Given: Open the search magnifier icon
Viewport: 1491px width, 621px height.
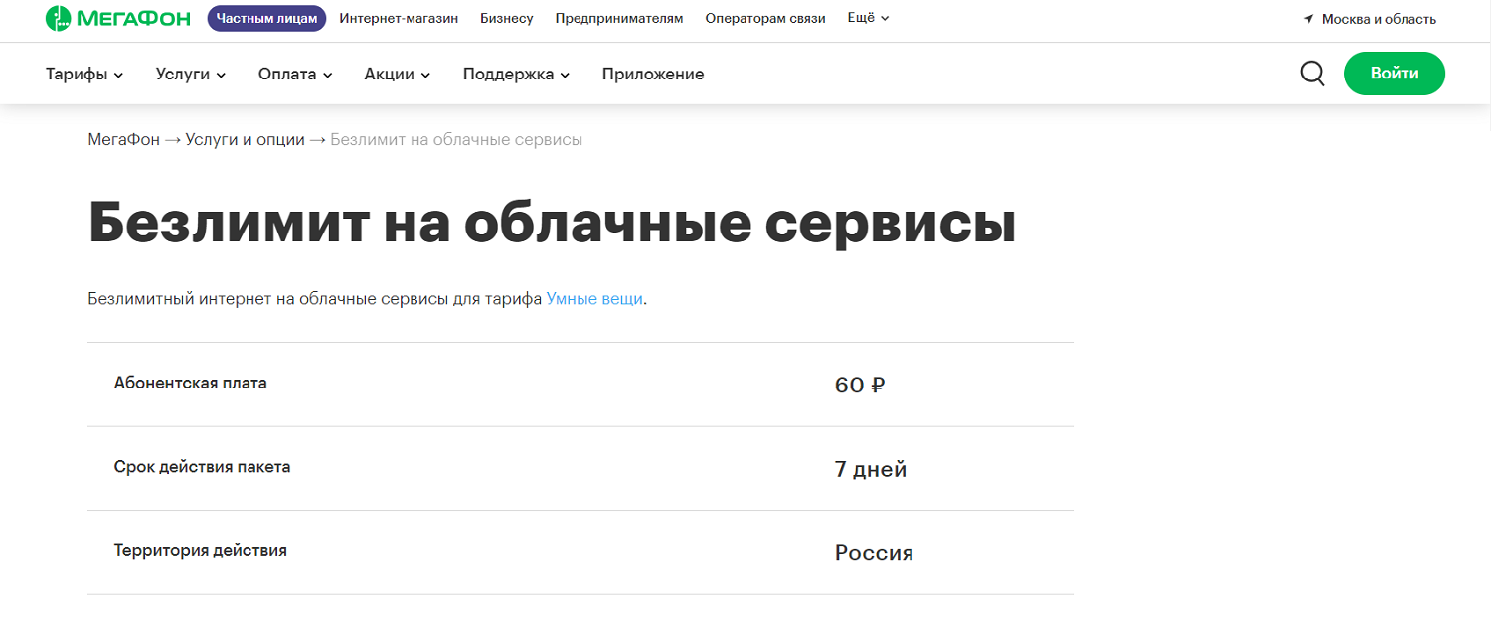Looking at the screenshot, I should (1312, 74).
